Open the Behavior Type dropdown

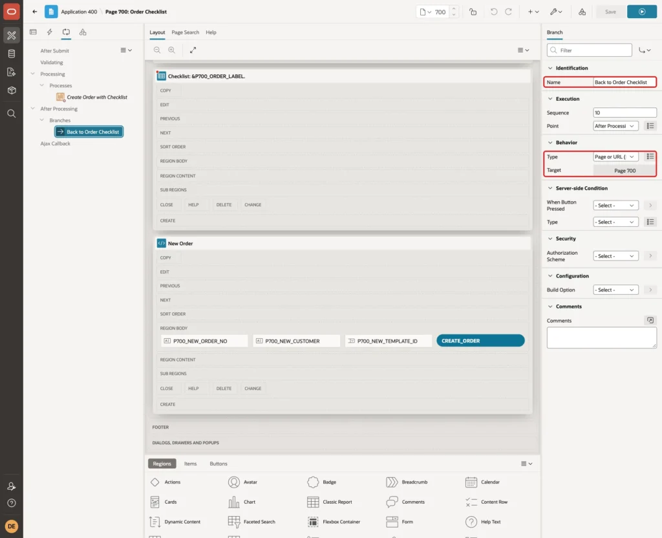(615, 156)
